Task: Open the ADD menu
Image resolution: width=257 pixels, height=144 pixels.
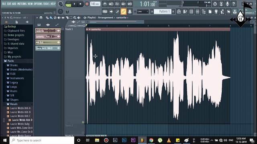Action: pos(14,4)
